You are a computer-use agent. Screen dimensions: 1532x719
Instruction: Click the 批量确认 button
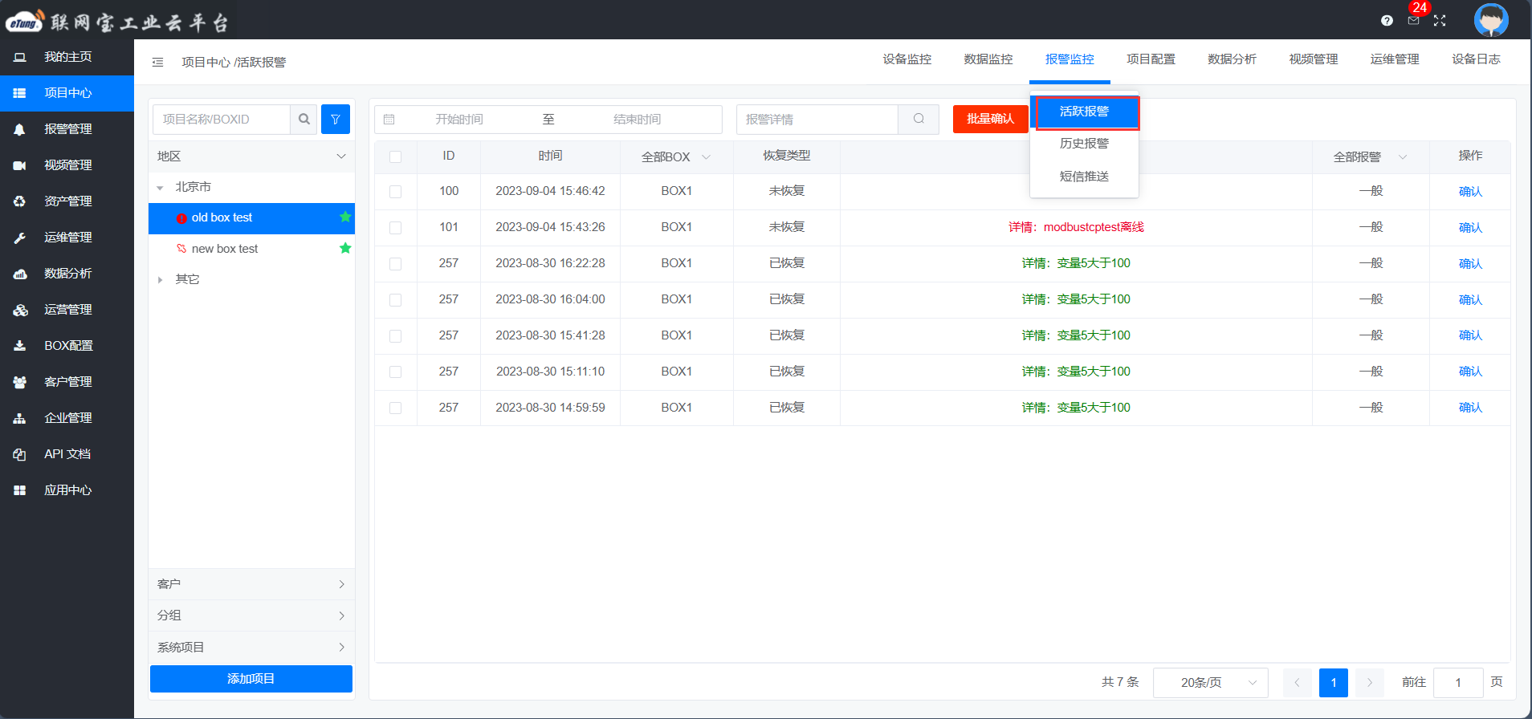pos(990,119)
